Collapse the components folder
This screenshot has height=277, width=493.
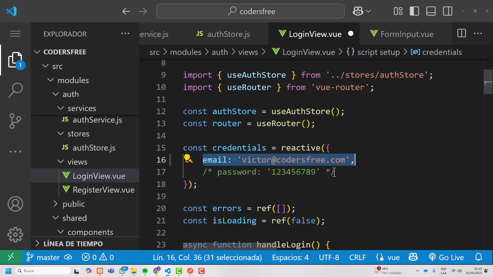[61, 232]
